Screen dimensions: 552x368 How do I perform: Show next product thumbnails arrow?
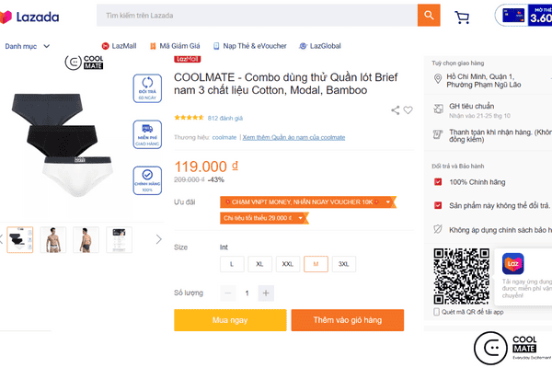coord(158,239)
